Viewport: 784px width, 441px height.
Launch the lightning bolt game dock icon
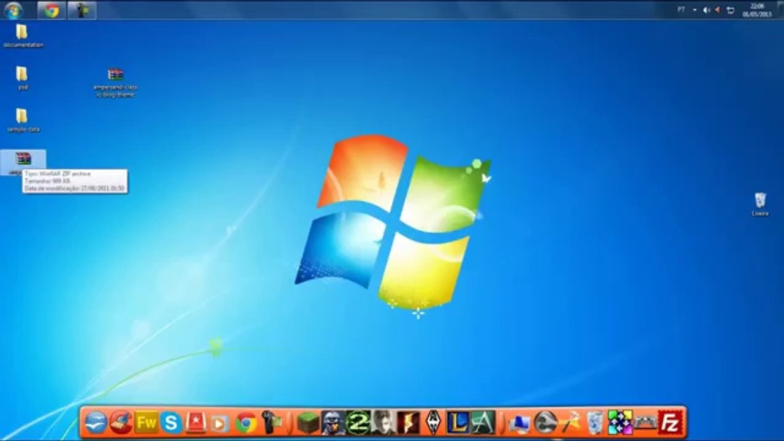tap(409, 422)
